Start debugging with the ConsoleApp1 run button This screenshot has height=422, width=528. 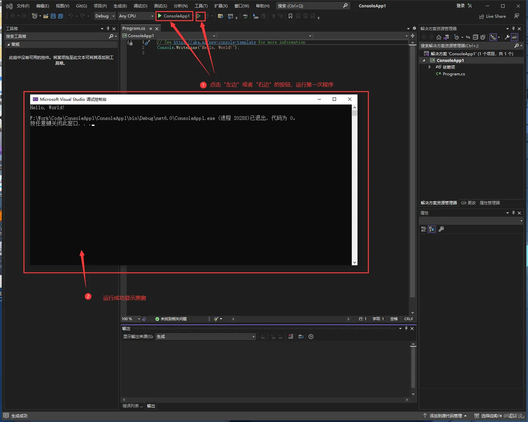click(174, 16)
